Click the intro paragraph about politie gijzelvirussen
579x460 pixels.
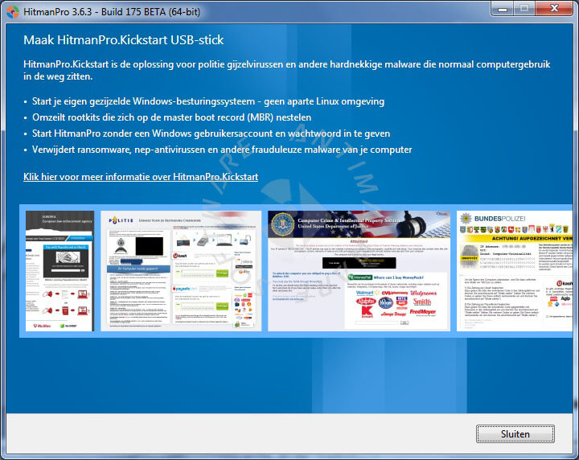[x=286, y=70]
